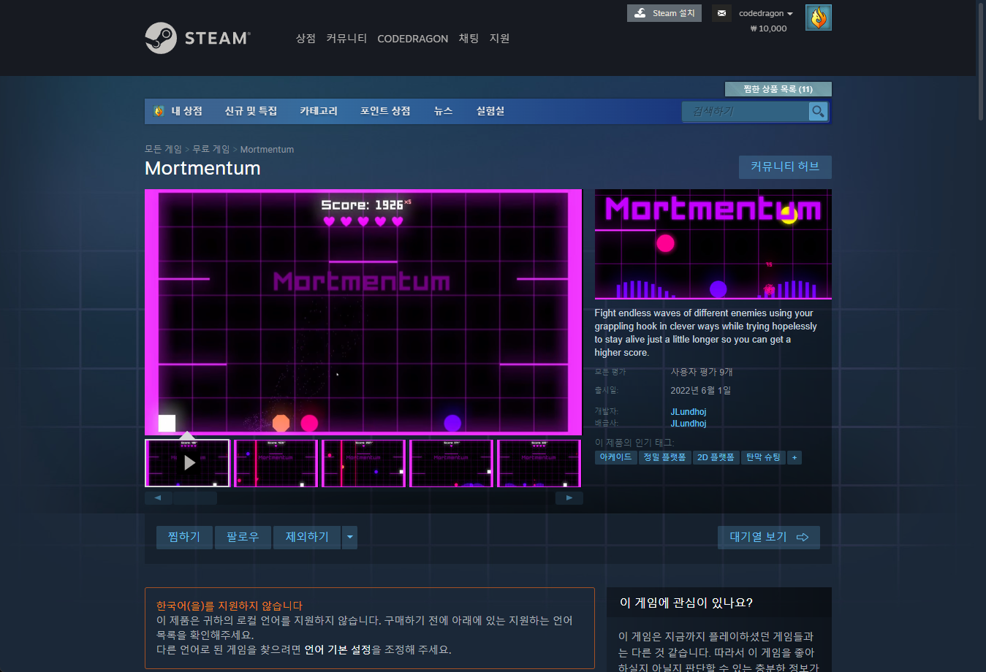Image resolution: width=986 pixels, height=672 pixels.
Task: Select the 정밀 플랫폼 tag
Action: (664, 457)
